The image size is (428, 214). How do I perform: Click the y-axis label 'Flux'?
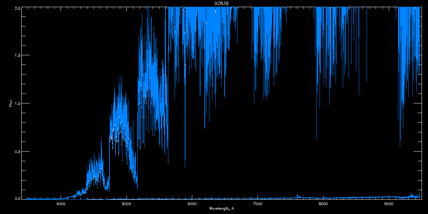pos(11,103)
